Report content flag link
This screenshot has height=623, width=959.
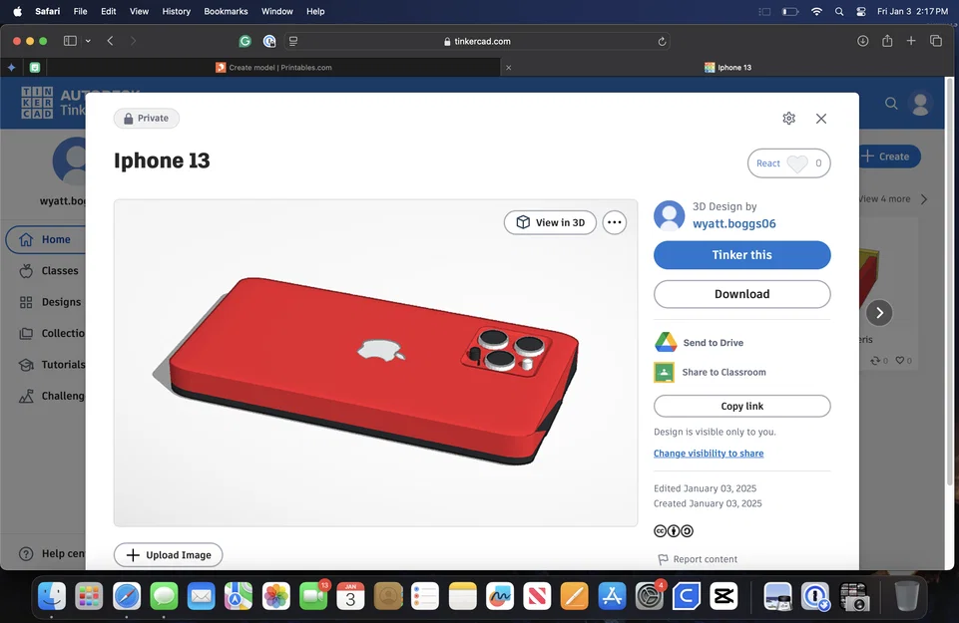point(698,559)
